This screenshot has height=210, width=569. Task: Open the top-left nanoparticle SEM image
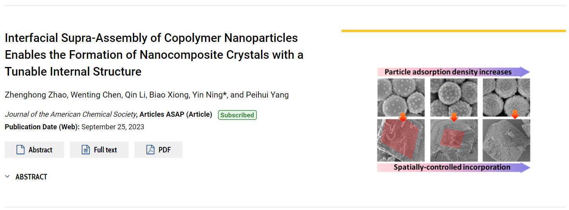(x=401, y=97)
